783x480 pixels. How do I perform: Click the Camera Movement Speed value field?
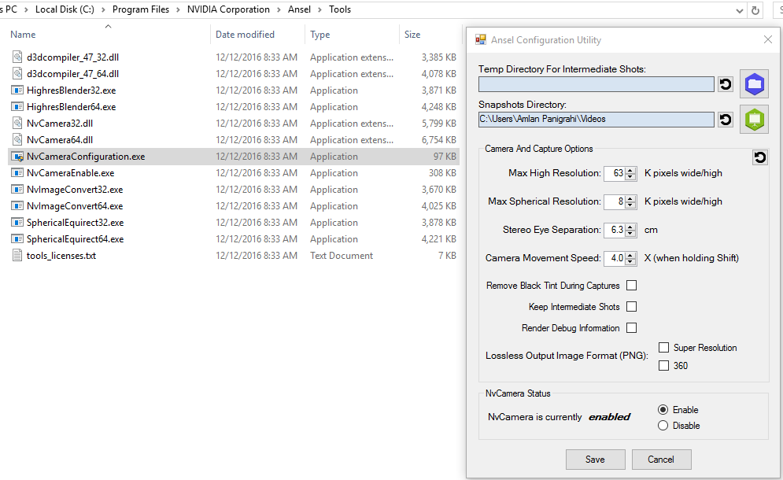pyautogui.click(x=615, y=258)
